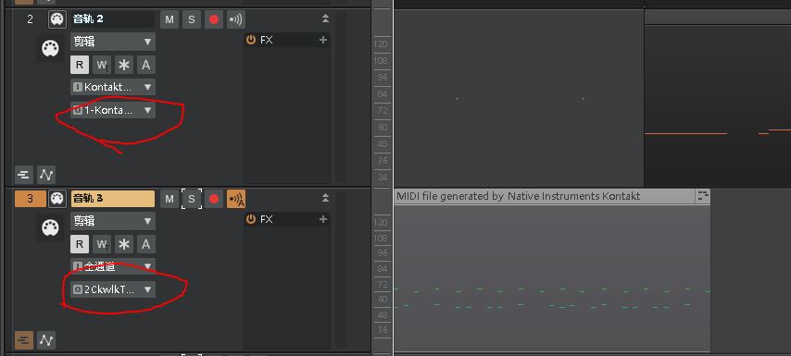Click the take lanes icon at bottom of track 3
The image size is (791, 356).
click(24, 340)
